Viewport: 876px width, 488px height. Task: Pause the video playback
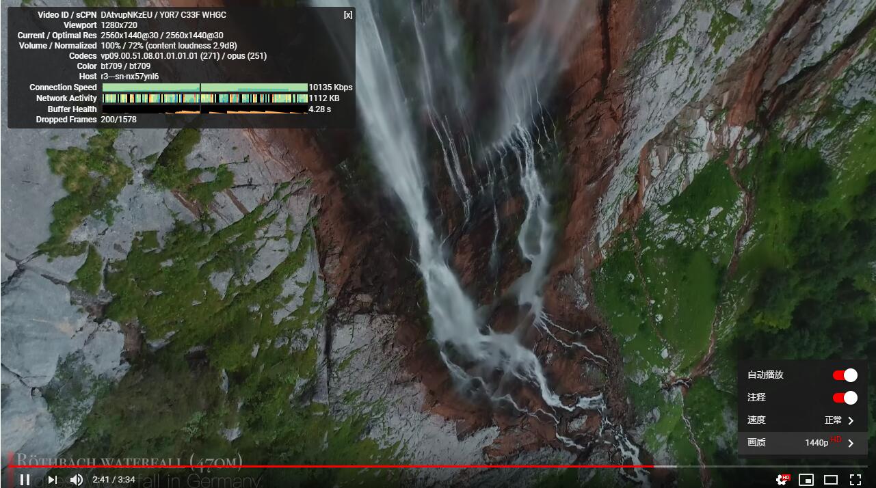tap(25, 480)
